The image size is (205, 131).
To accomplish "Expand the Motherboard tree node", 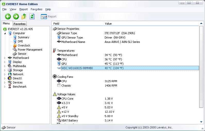I will pos(5,58).
